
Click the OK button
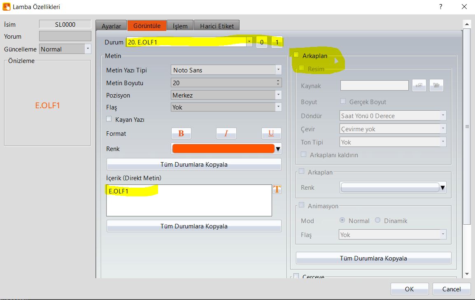point(409,289)
